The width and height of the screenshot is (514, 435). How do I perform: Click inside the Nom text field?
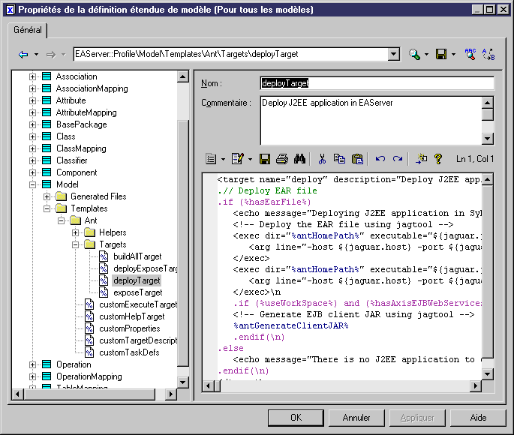[x=377, y=83]
